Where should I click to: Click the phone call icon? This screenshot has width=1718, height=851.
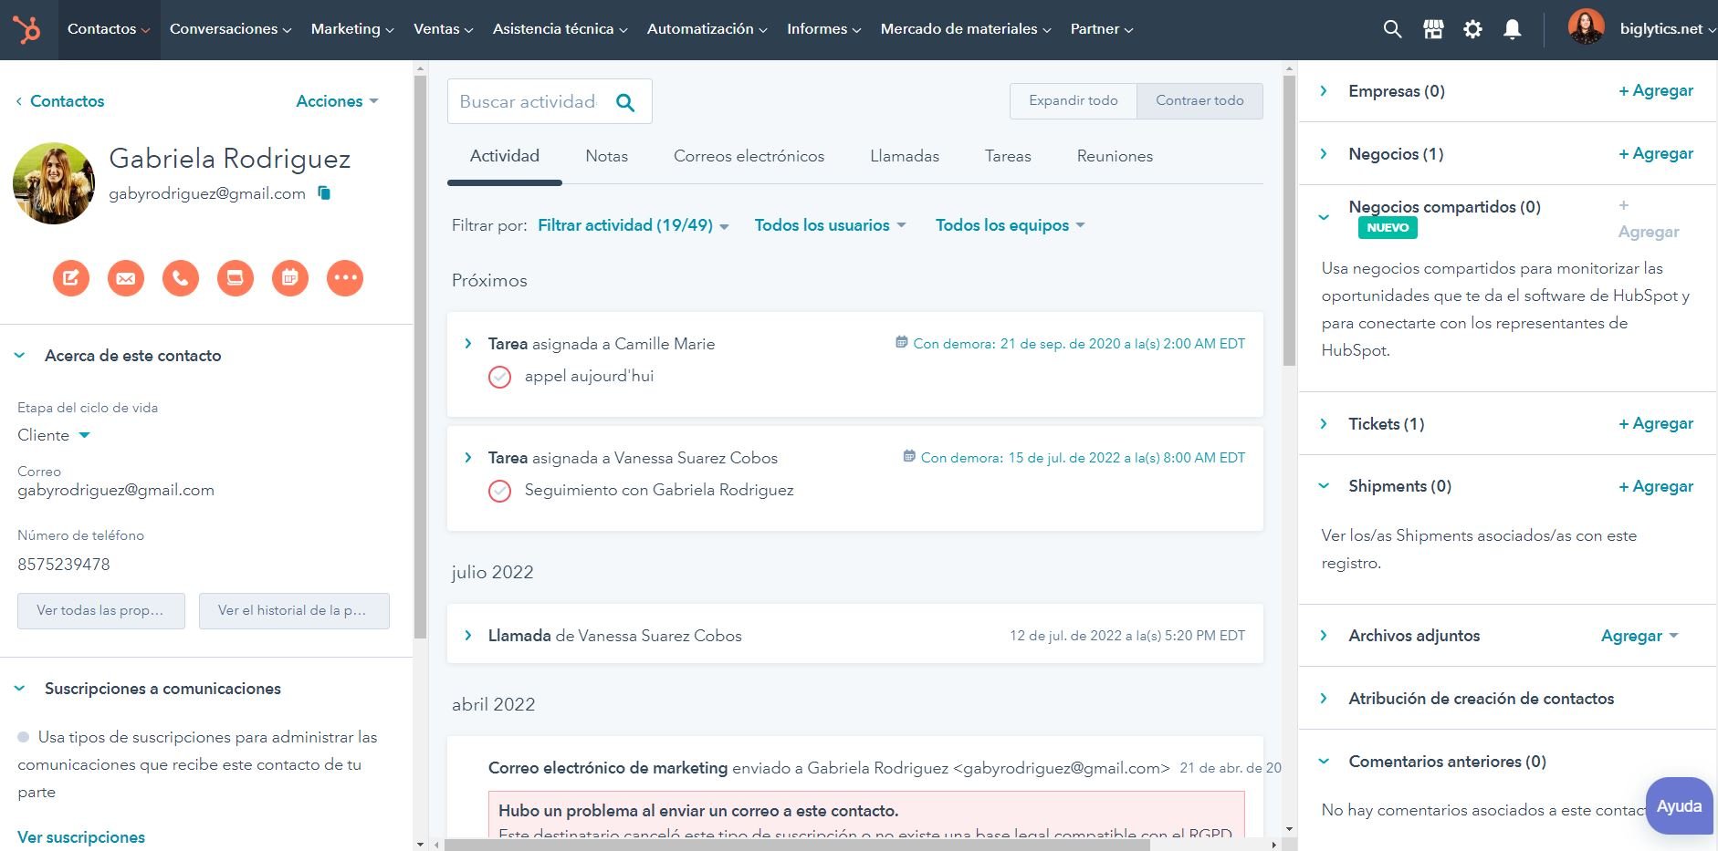(181, 278)
